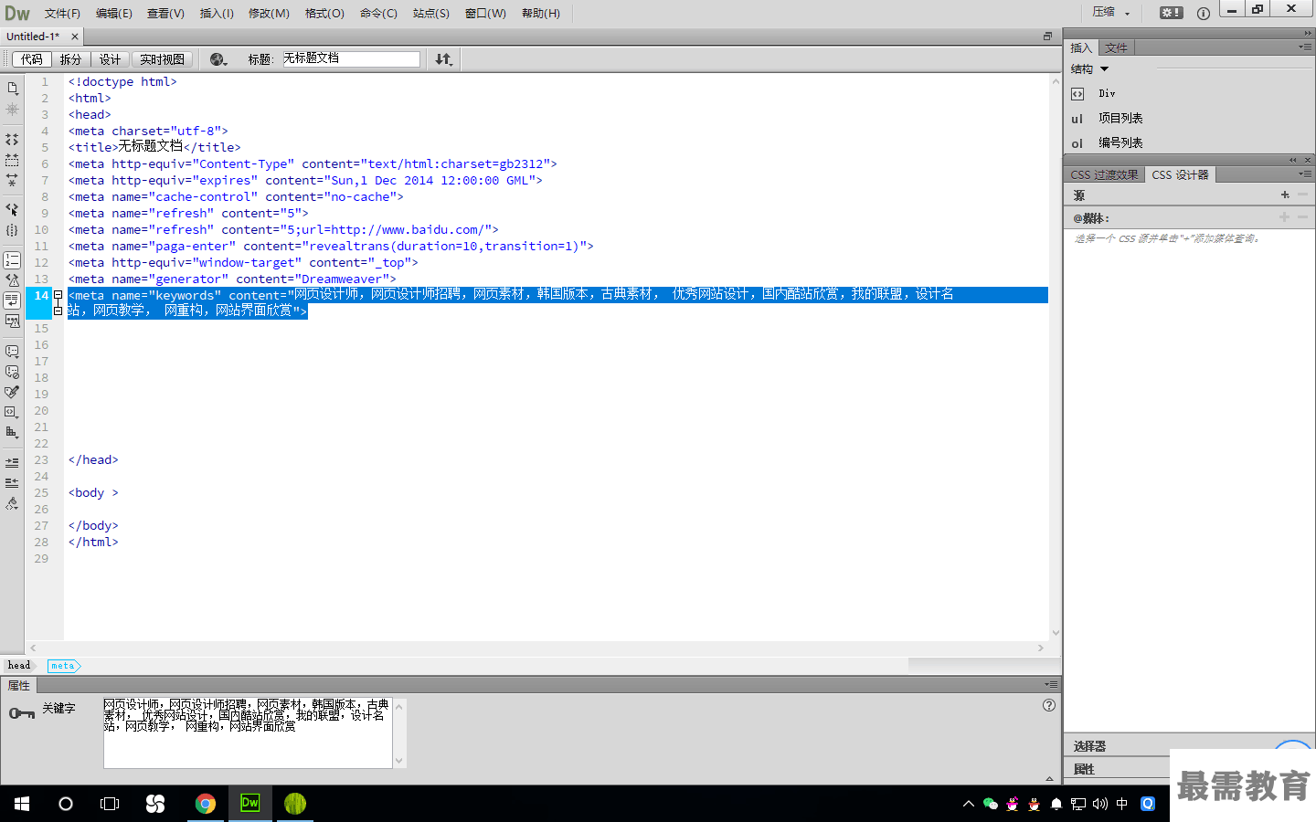This screenshot has width=1316, height=822.
Task: Move or convert CSS icon
Action: (12, 432)
